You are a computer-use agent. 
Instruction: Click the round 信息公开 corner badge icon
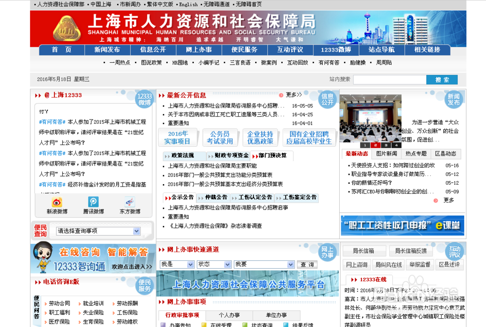click(328, 99)
